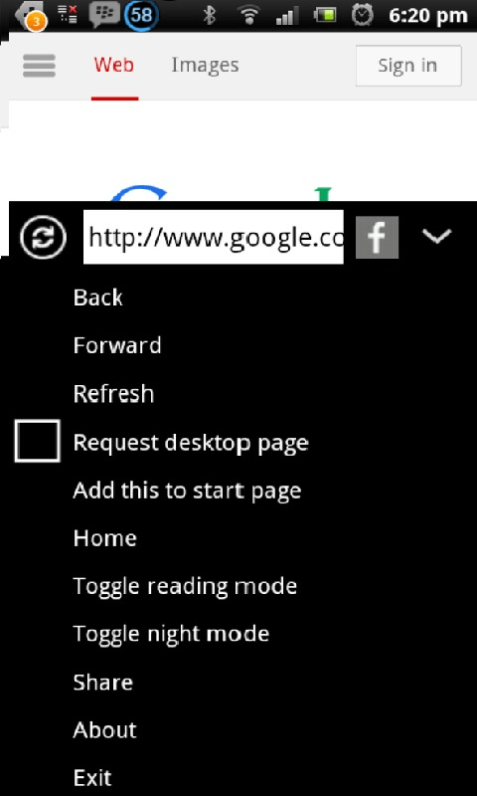Tap the BlackBerry Messenger notification icon

pyautogui.click(x=105, y=15)
